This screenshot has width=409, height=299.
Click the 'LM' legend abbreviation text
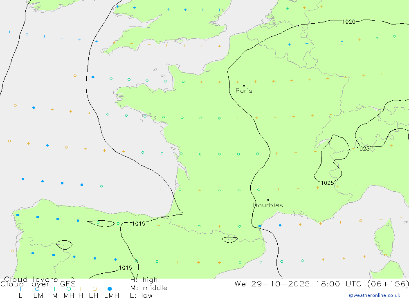[38, 296]
